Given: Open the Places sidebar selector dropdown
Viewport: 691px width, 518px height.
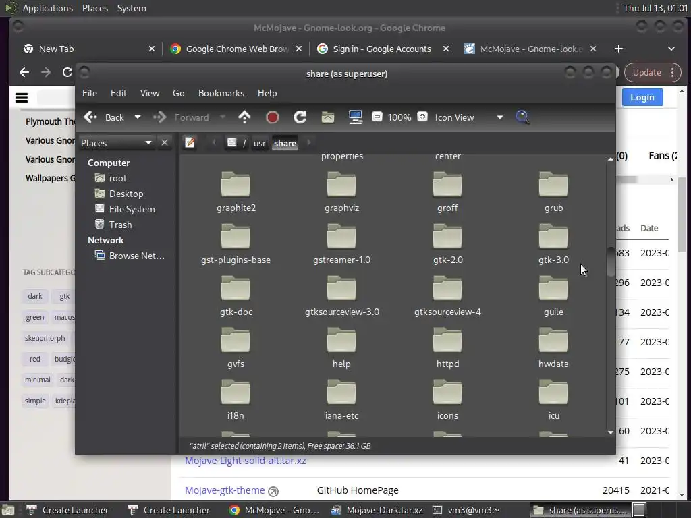Looking at the screenshot, I should pyautogui.click(x=117, y=143).
